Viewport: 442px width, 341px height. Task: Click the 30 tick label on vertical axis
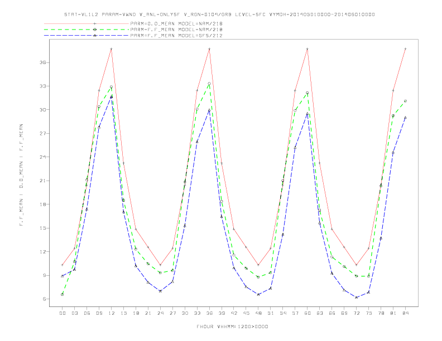click(x=42, y=110)
